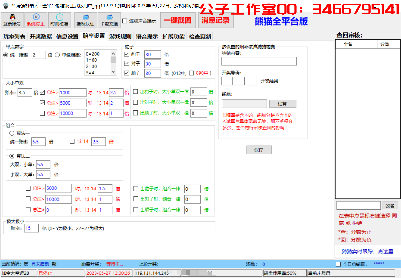The width and height of the screenshot is (401, 278).
Task: Click the first 开奖号码 box
Action: [227, 81]
